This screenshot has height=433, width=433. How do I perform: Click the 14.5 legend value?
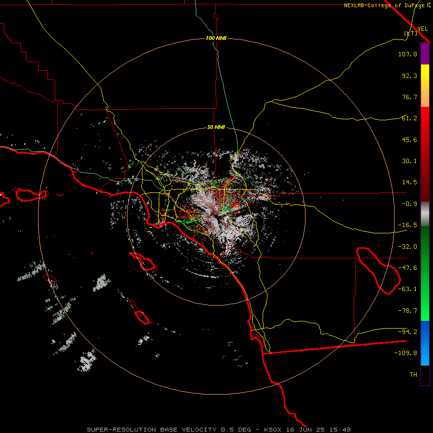tap(409, 182)
